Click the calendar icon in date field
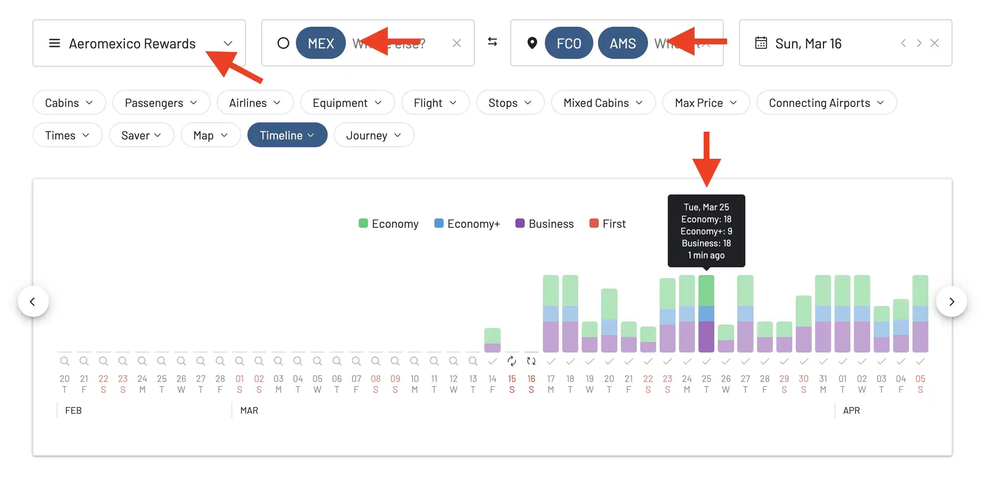The width and height of the screenshot is (985, 478). 760,43
